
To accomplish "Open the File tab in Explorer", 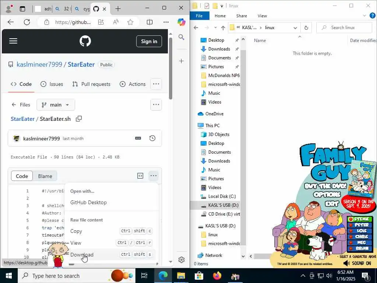I will pyautogui.click(x=199, y=15).
